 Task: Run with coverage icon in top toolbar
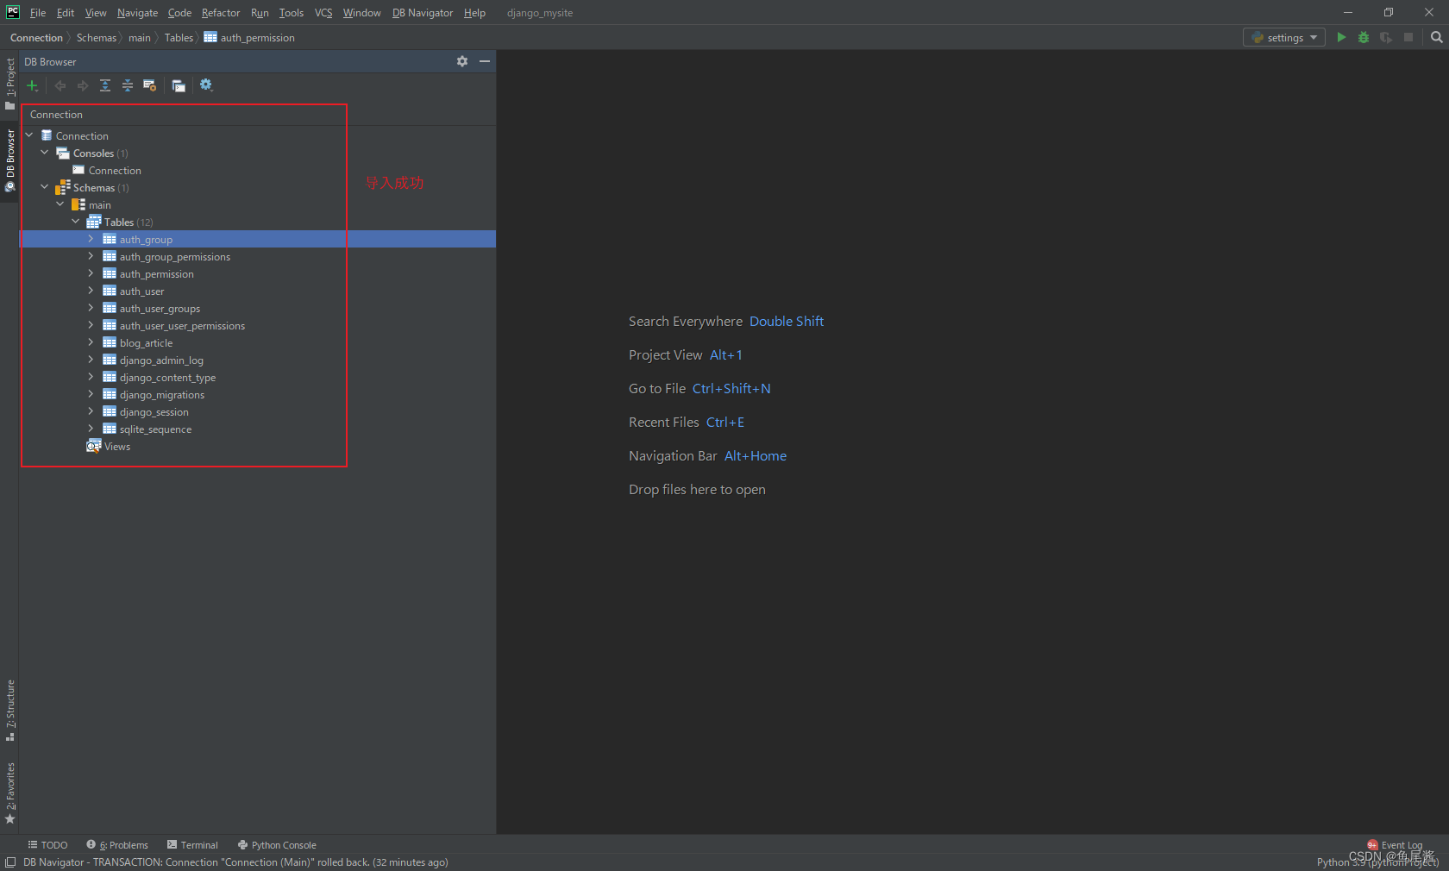pos(1386,37)
